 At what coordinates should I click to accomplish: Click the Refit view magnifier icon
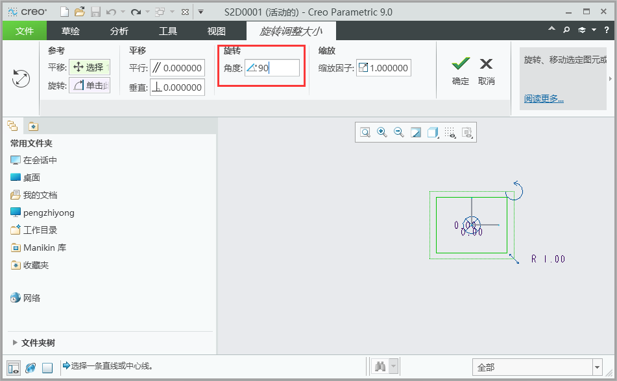coord(365,132)
